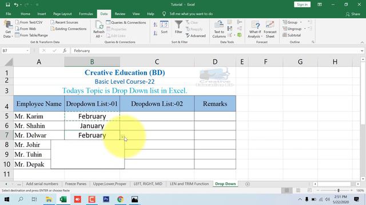Screen dimensions: 366x205
Task: Click the Consolidate icon
Action: coord(240,22)
